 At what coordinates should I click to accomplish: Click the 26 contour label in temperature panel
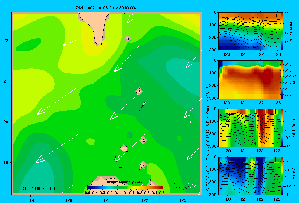(x=227, y=18)
